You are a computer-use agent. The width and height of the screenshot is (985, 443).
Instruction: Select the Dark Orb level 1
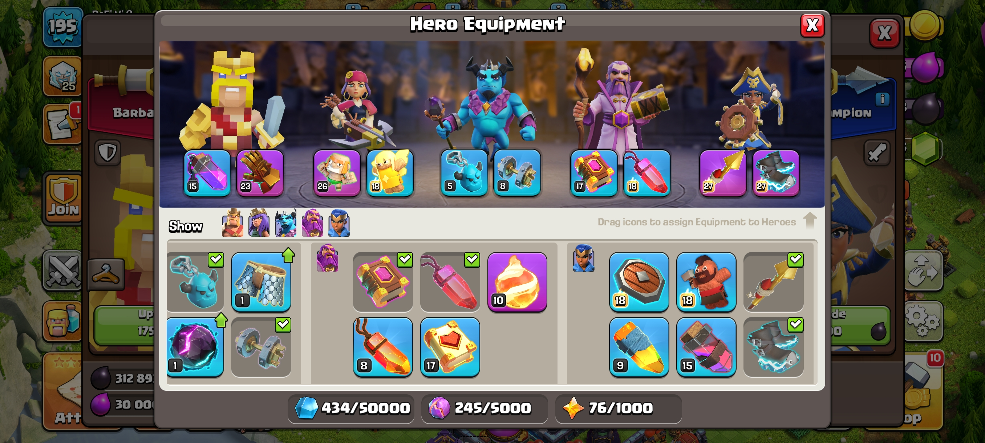pyautogui.click(x=195, y=347)
